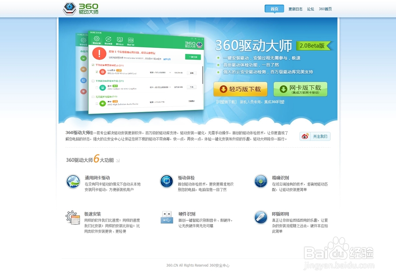Open the 论坛 navigation link
Viewport: 396px width, 279px height.
coord(310,9)
